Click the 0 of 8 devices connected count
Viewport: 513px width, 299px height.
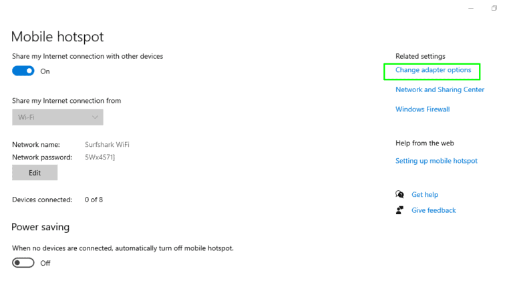94,200
